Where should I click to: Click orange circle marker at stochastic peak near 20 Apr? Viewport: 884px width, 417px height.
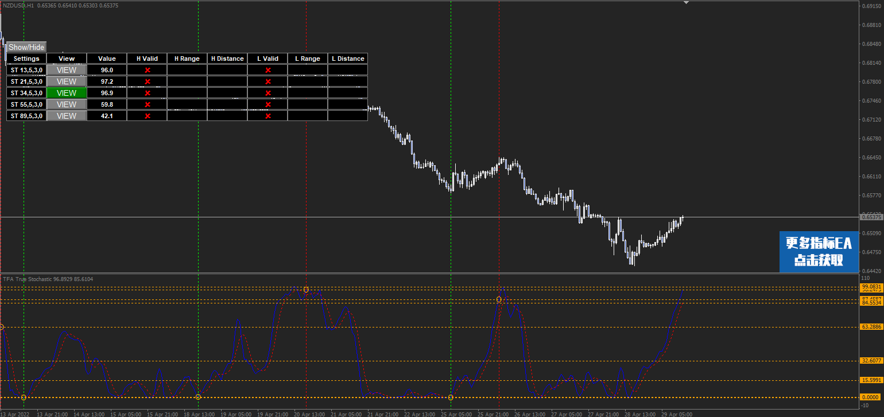(x=306, y=290)
